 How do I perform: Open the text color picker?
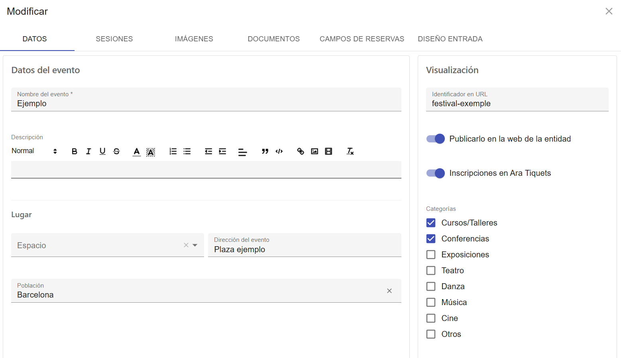137,152
